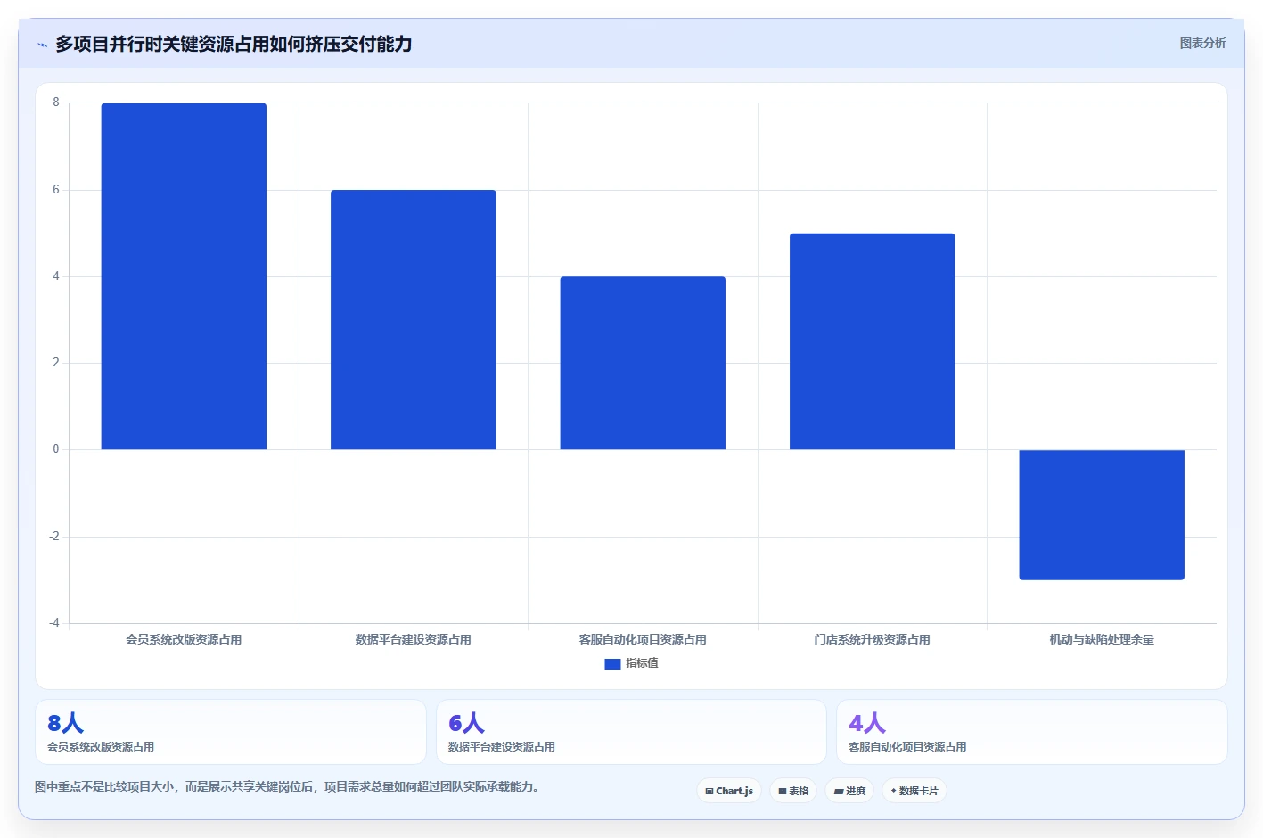
Task: Click the 会员系统改版资源占用 bar
Action: click(184, 276)
